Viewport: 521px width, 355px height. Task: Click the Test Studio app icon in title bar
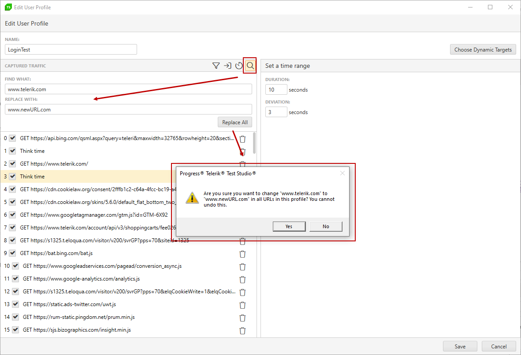pyautogui.click(x=8, y=7)
